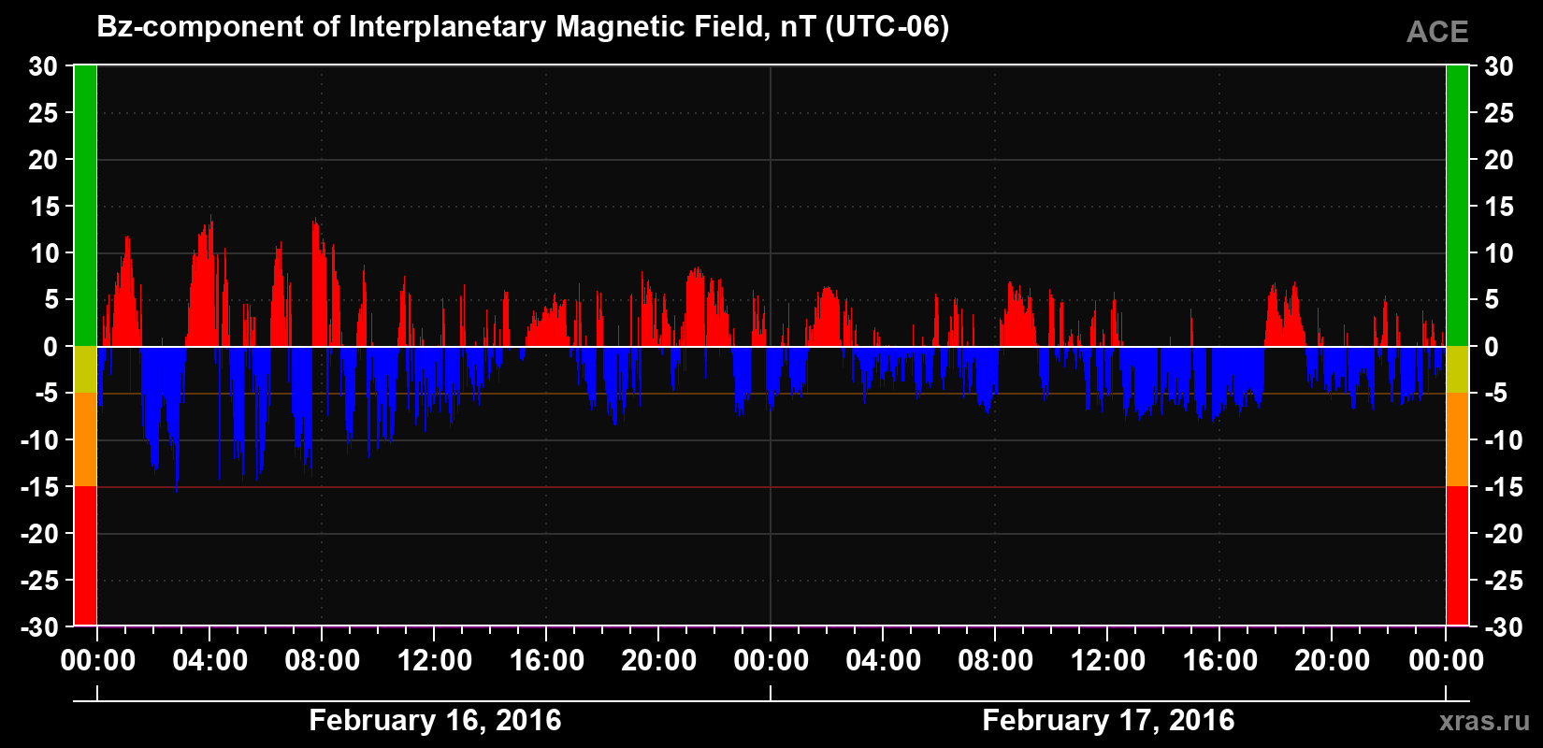
Task: Click the 16:00 time label for February 16
Action: click(547, 661)
